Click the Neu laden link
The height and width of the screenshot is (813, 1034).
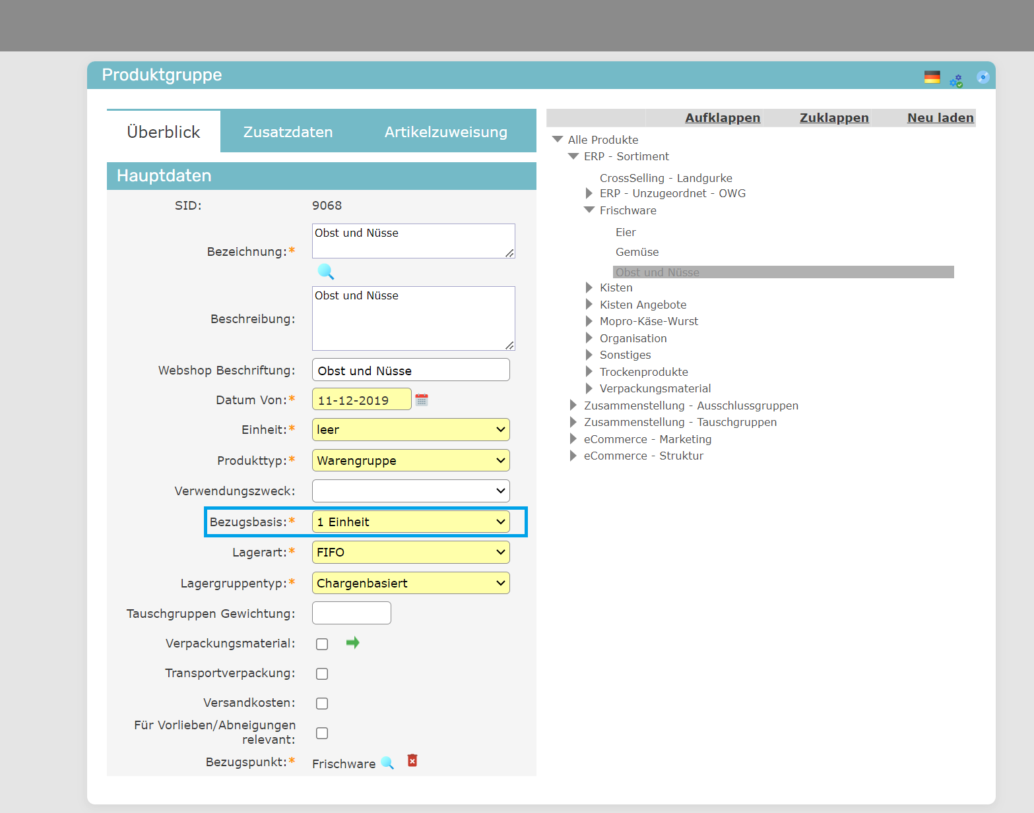[x=940, y=118]
